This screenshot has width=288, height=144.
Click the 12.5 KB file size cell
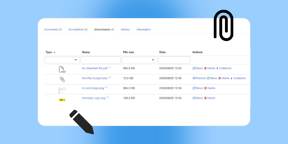point(128,78)
